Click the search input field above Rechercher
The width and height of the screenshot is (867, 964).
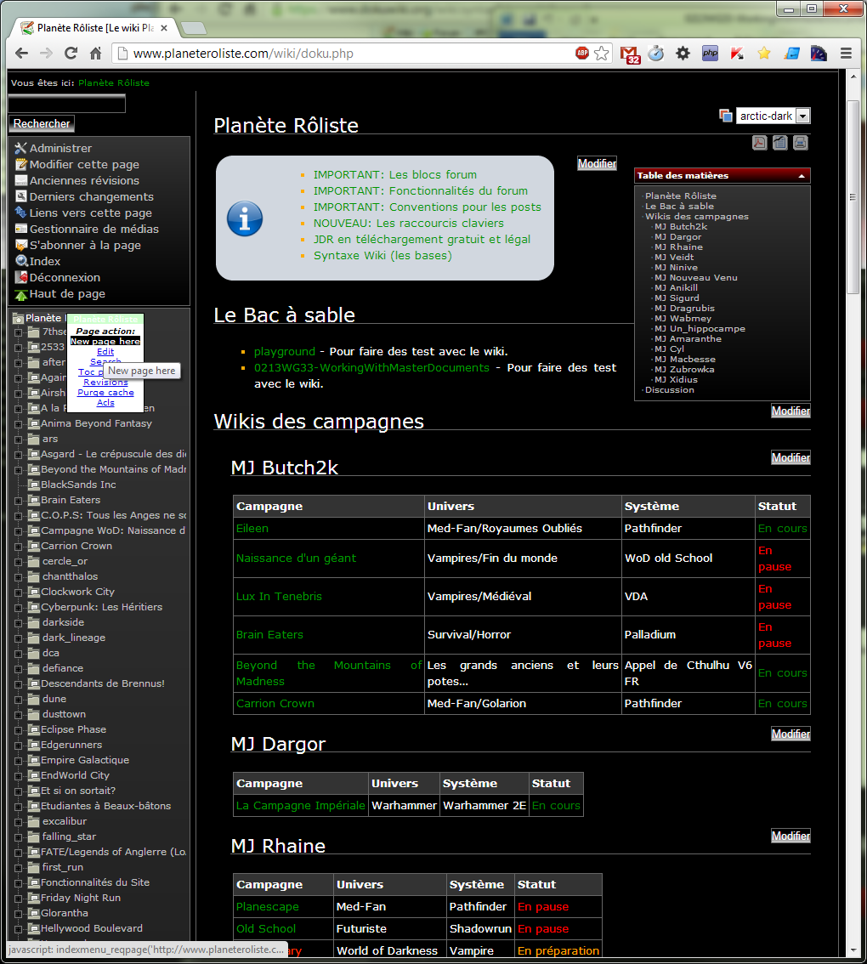pyautogui.click(x=66, y=104)
